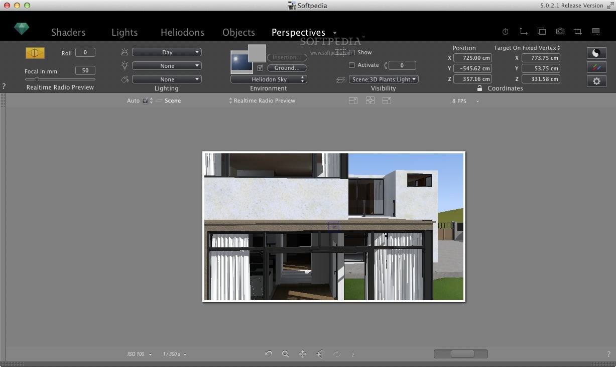This screenshot has height=367, width=616.
Task: Expand the Heliodon Sky environment dropdown
Action: point(269,79)
